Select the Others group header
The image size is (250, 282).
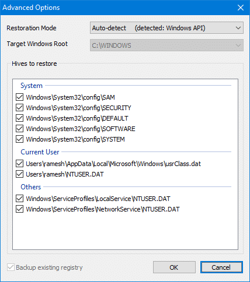31,187
